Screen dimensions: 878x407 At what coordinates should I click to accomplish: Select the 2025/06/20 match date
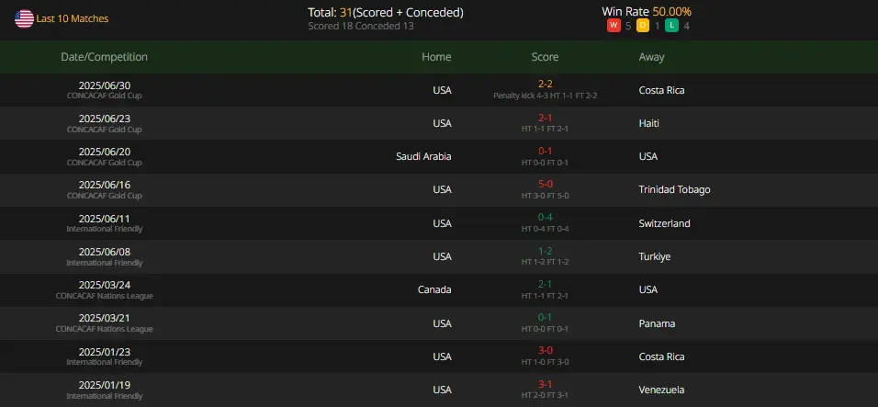pos(104,152)
